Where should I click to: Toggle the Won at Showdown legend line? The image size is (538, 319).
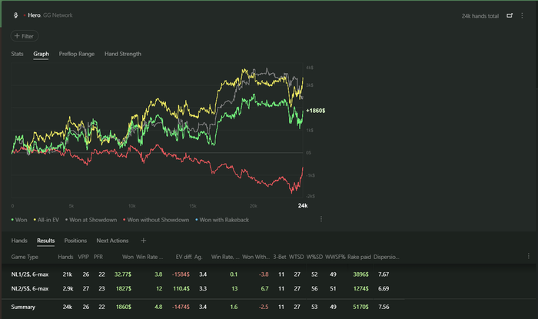tap(91, 220)
